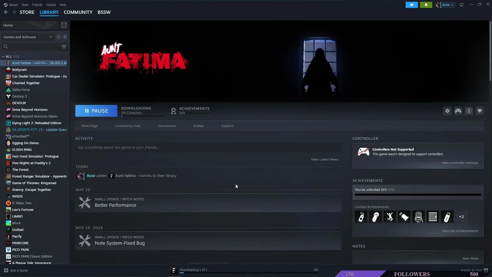Click the Bssw username in activity feed
The width and height of the screenshot is (492, 277).
pyautogui.click(x=91, y=176)
